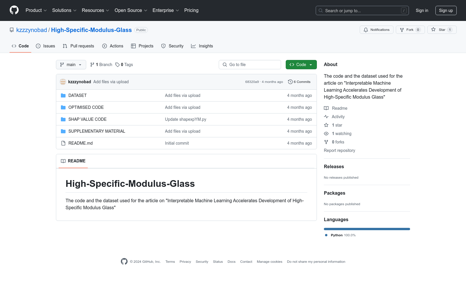Click the Activity pulse icon in About

(x=326, y=117)
